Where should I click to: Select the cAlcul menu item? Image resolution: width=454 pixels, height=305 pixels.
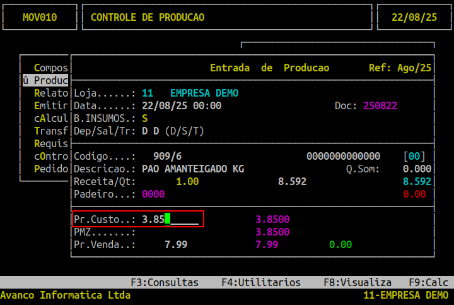tap(51, 118)
